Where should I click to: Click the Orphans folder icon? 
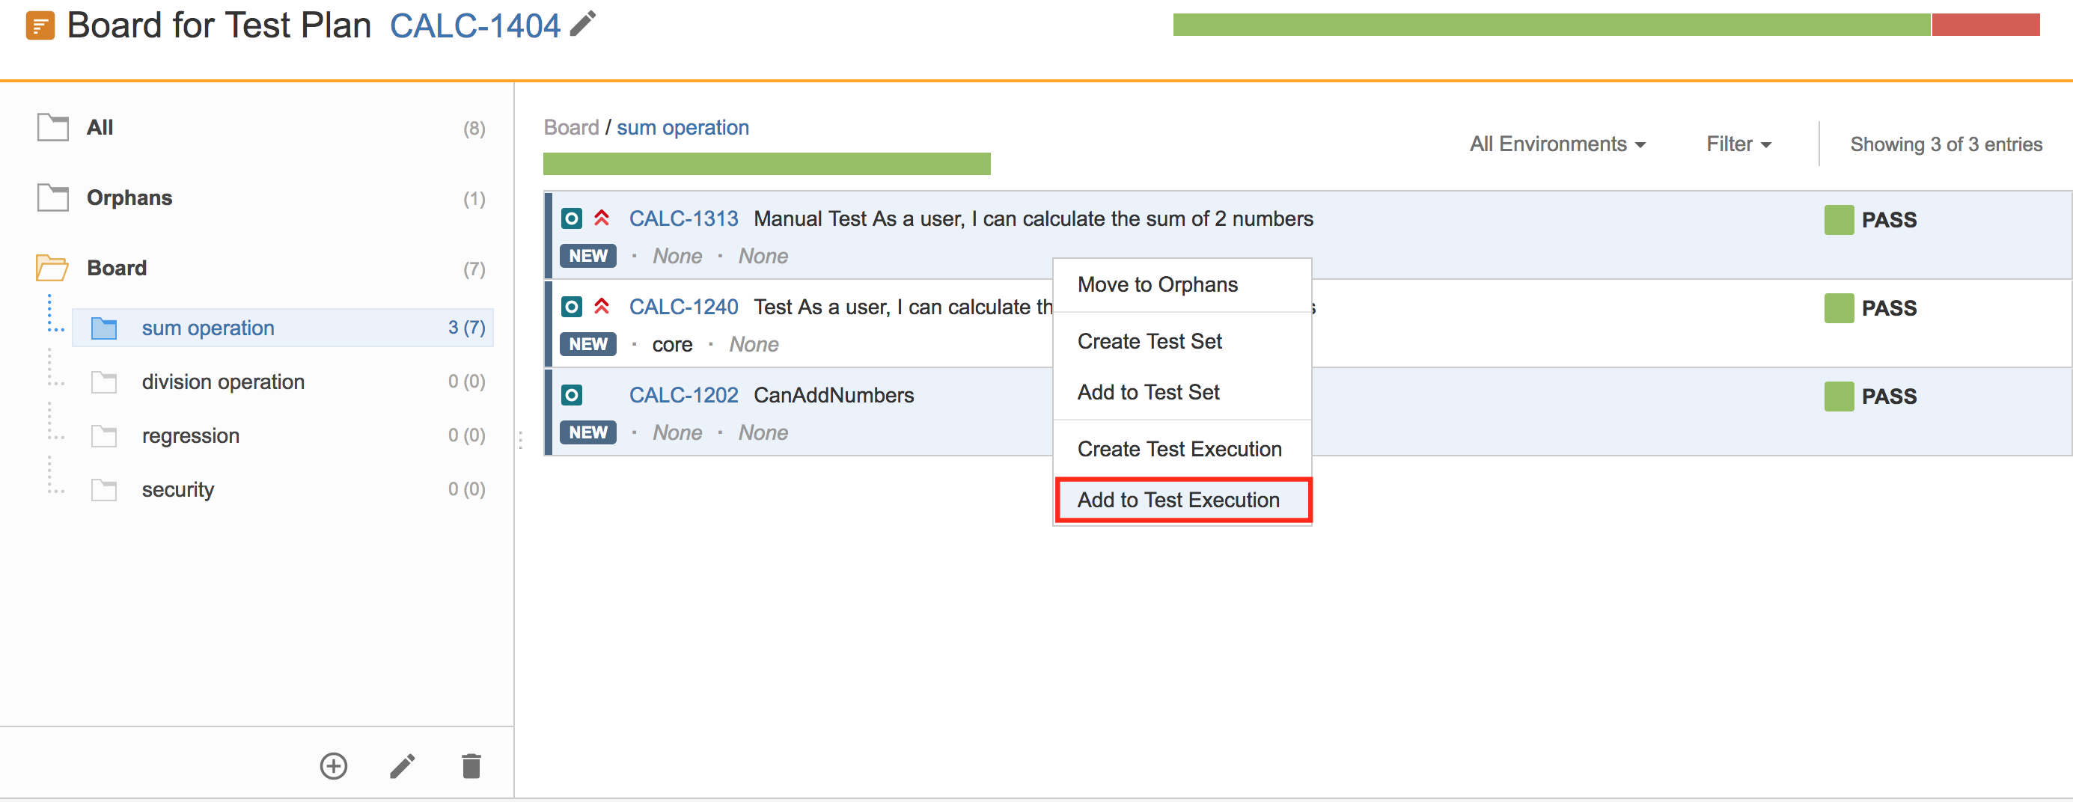(53, 198)
